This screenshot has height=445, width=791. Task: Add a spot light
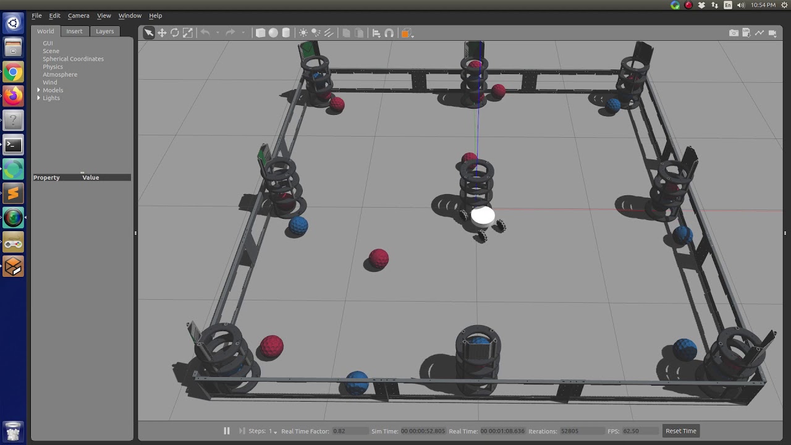click(x=316, y=33)
